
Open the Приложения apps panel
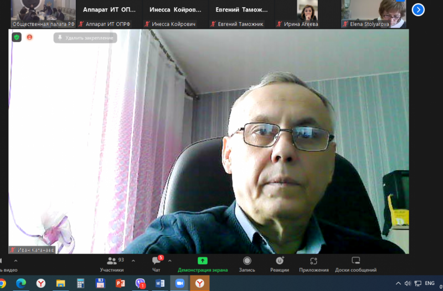coord(313,264)
